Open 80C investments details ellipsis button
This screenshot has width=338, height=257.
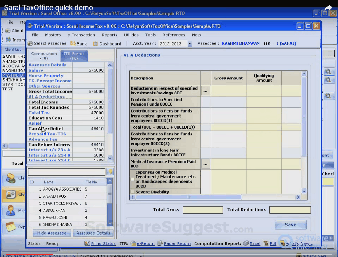(x=206, y=91)
